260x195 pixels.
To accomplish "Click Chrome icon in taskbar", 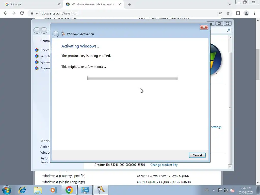I will (69, 190).
